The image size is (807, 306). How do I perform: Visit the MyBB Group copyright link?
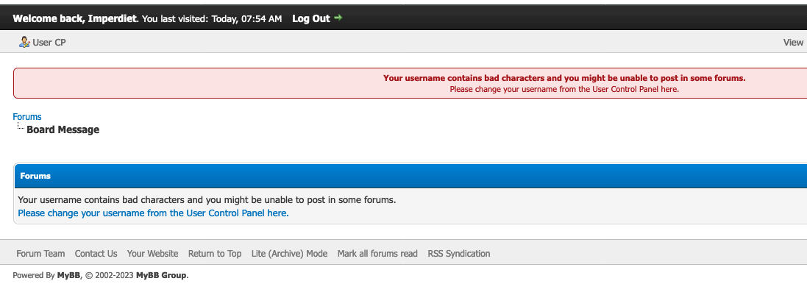tap(162, 276)
